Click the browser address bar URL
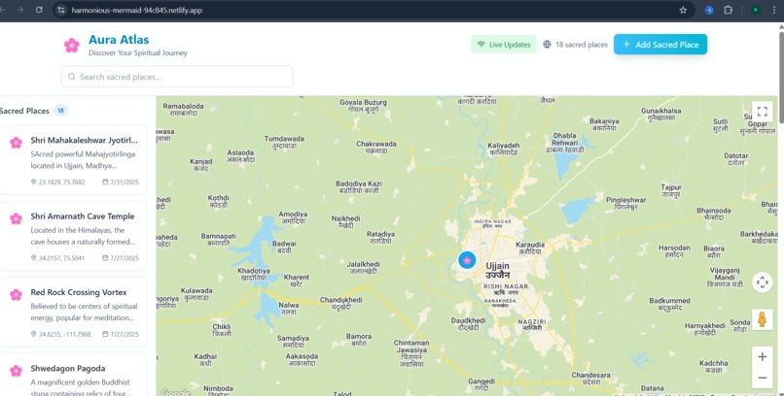The width and height of the screenshot is (784, 396). pos(137,10)
